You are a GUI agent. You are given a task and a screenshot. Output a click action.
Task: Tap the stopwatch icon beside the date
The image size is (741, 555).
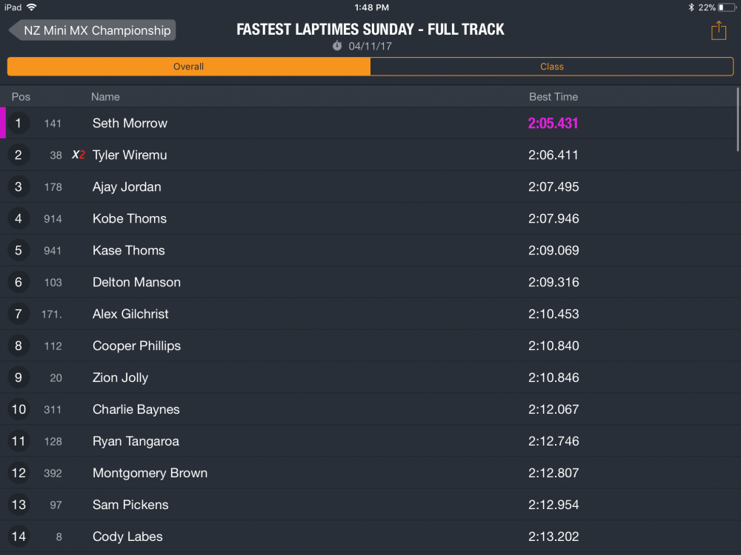pos(337,46)
